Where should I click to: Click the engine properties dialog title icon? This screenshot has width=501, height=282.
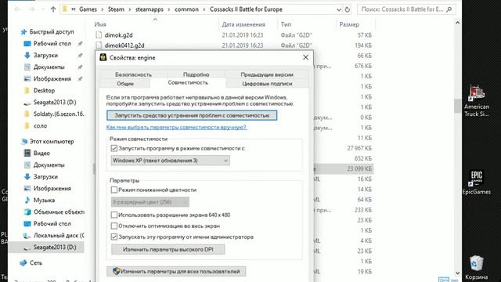click(x=103, y=57)
